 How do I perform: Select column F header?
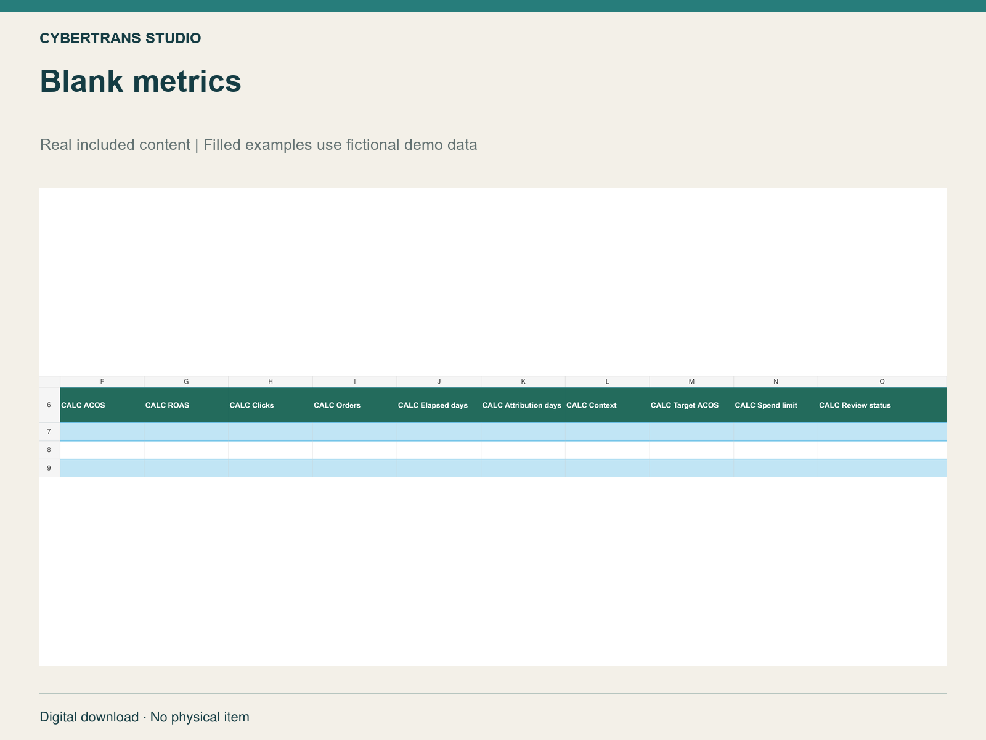click(x=102, y=382)
